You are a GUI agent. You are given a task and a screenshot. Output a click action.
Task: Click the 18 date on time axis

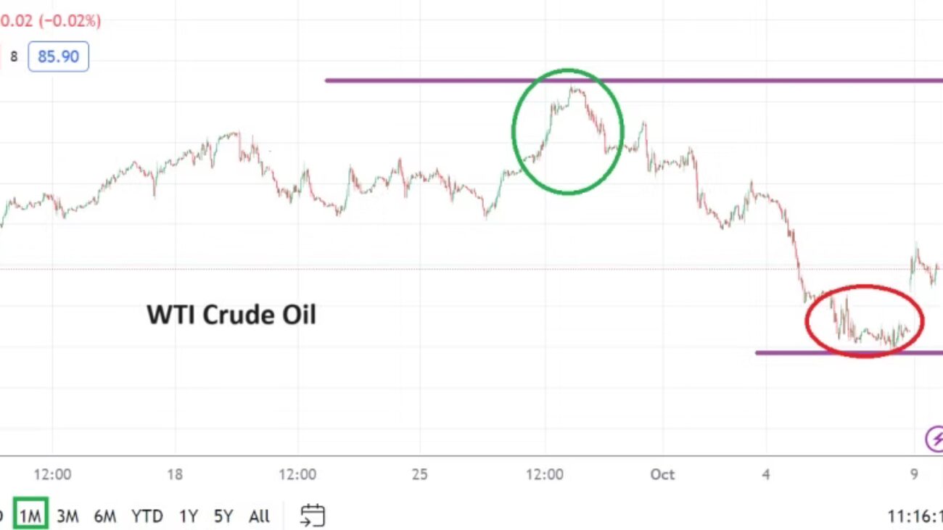click(x=174, y=475)
